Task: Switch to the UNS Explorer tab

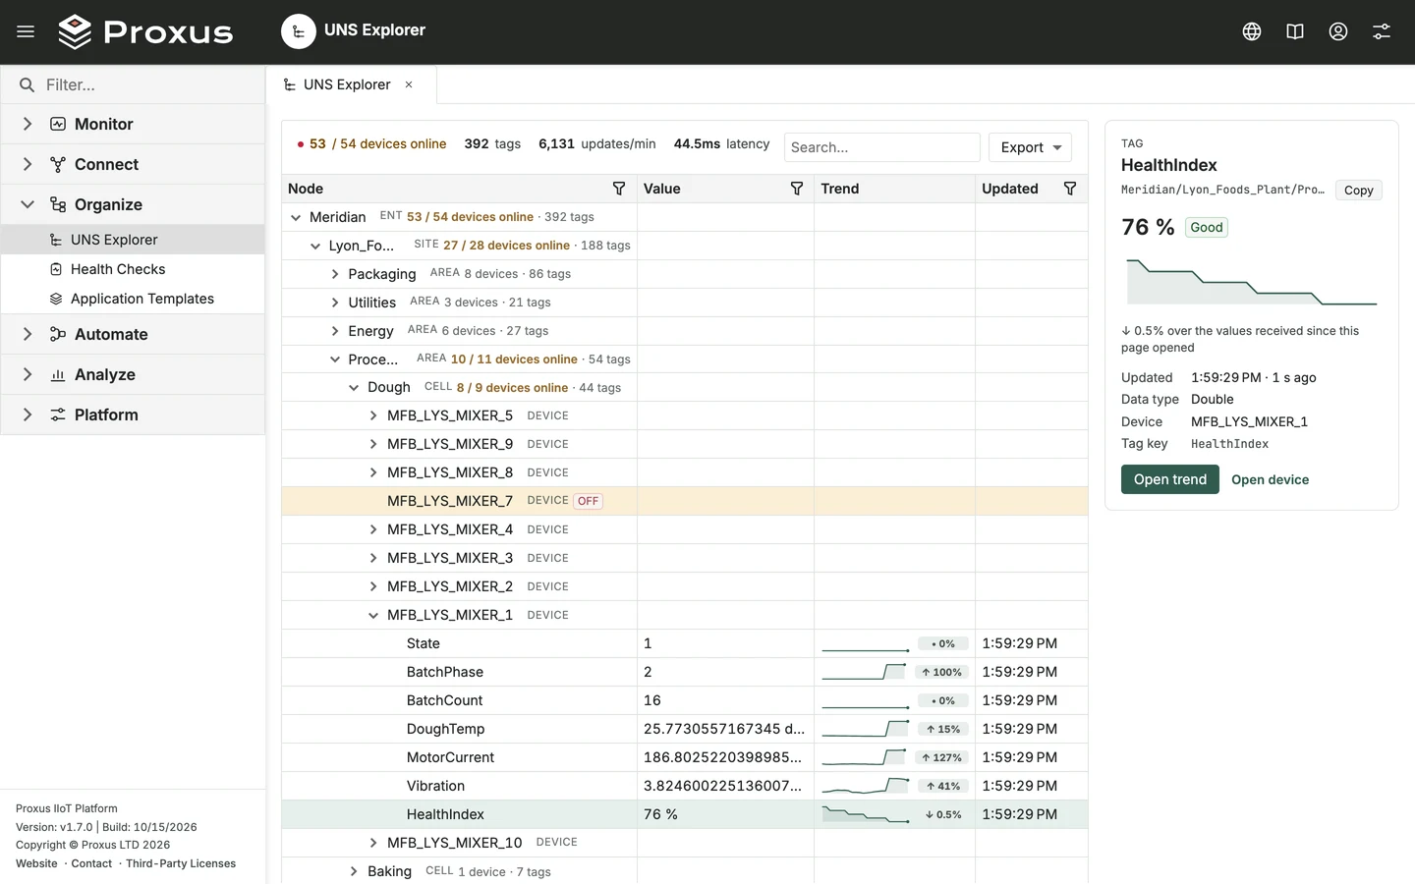Action: (x=351, y=84)
